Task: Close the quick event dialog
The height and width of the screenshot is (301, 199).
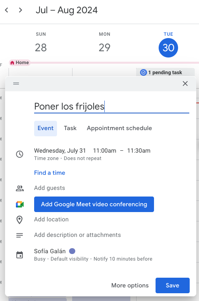Action: click(185, 84)
